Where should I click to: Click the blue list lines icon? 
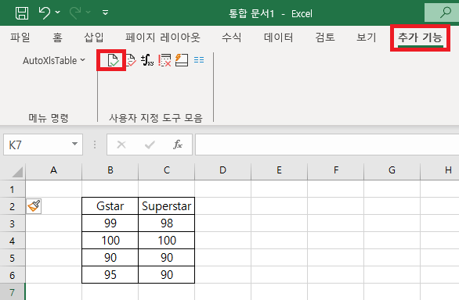point(199,60)
